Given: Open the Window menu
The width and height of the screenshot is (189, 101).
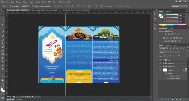Looking at the screenshot, I should point(62,2).
